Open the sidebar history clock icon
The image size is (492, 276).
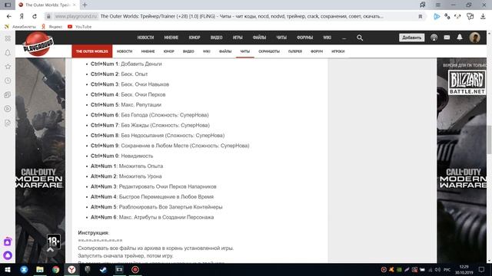click(x=8, y=80)
